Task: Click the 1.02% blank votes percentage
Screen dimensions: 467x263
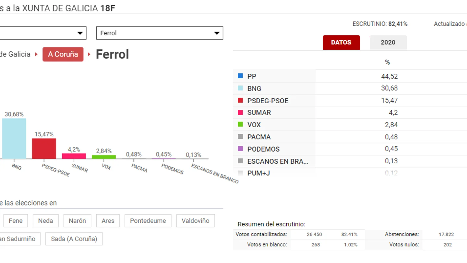Action: click(x=351, y=245)
